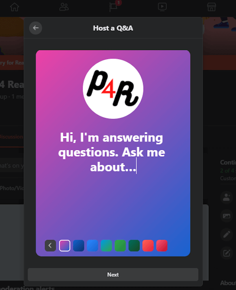The image size is (236, 290).
Task: Switch to the Discussion tab behind the dialog
Action: tap(11, 137)
